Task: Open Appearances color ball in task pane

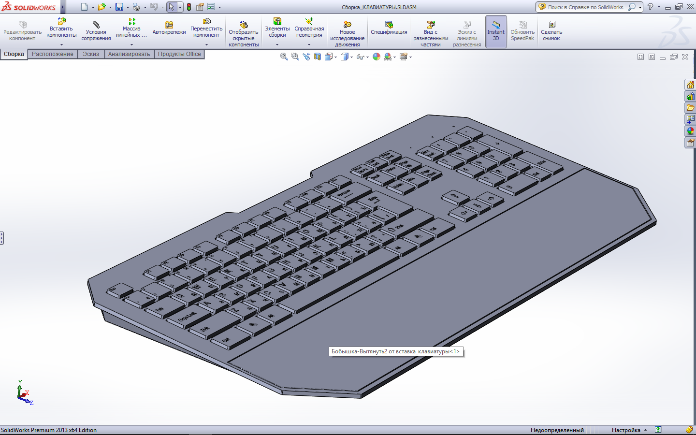Action: 690,131
